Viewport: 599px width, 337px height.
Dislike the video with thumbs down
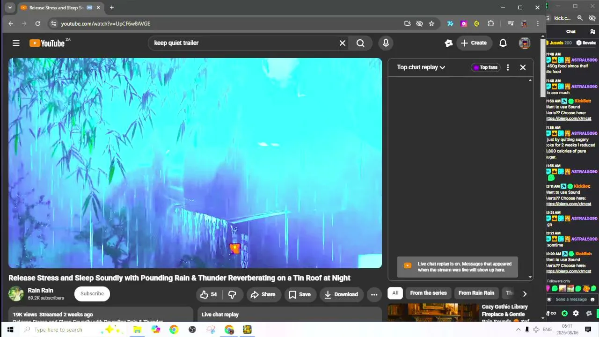point(232,294)
